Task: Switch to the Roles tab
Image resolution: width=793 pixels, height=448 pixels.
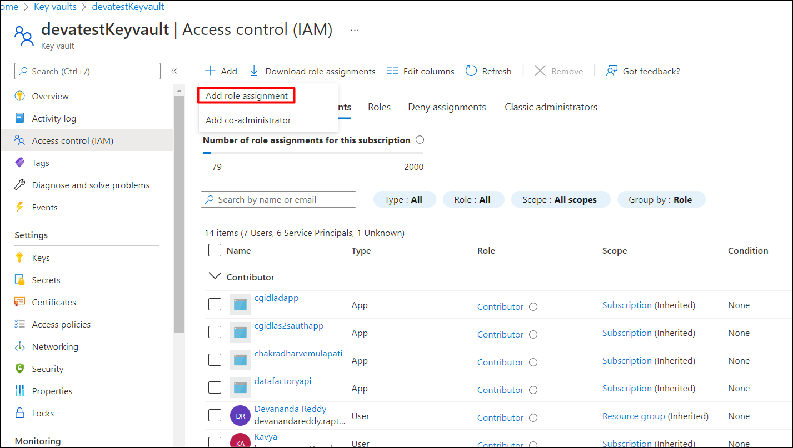Action: [x=379, y=107]
